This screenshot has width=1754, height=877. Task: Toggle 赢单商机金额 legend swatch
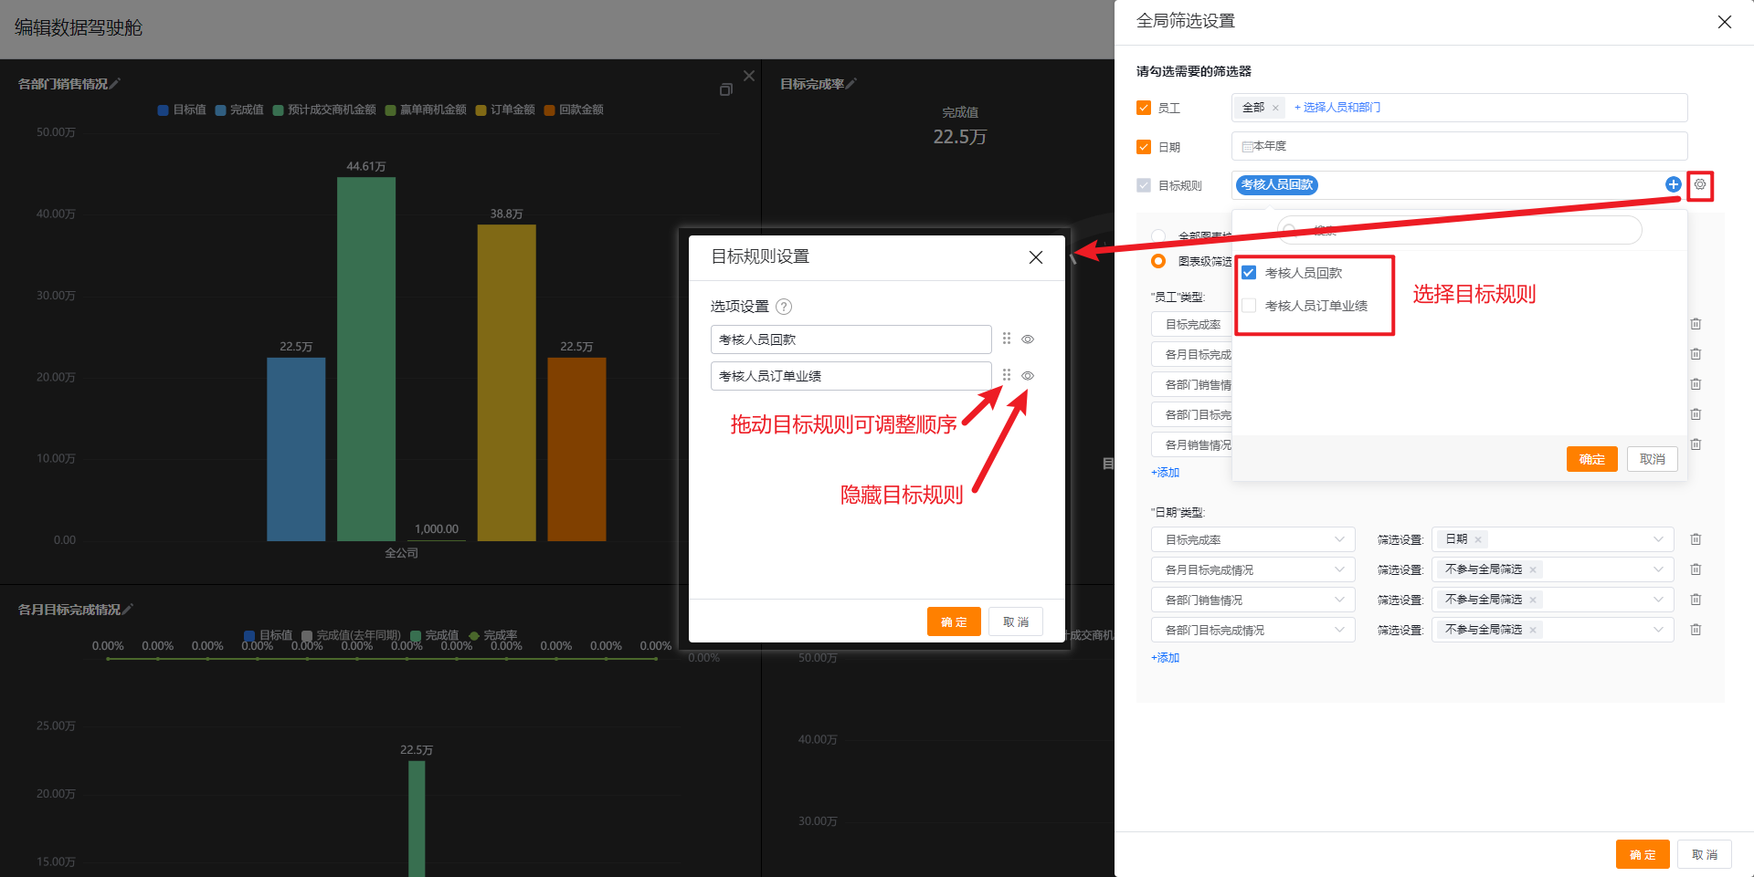pyautogui.click(x=390, y=110)
